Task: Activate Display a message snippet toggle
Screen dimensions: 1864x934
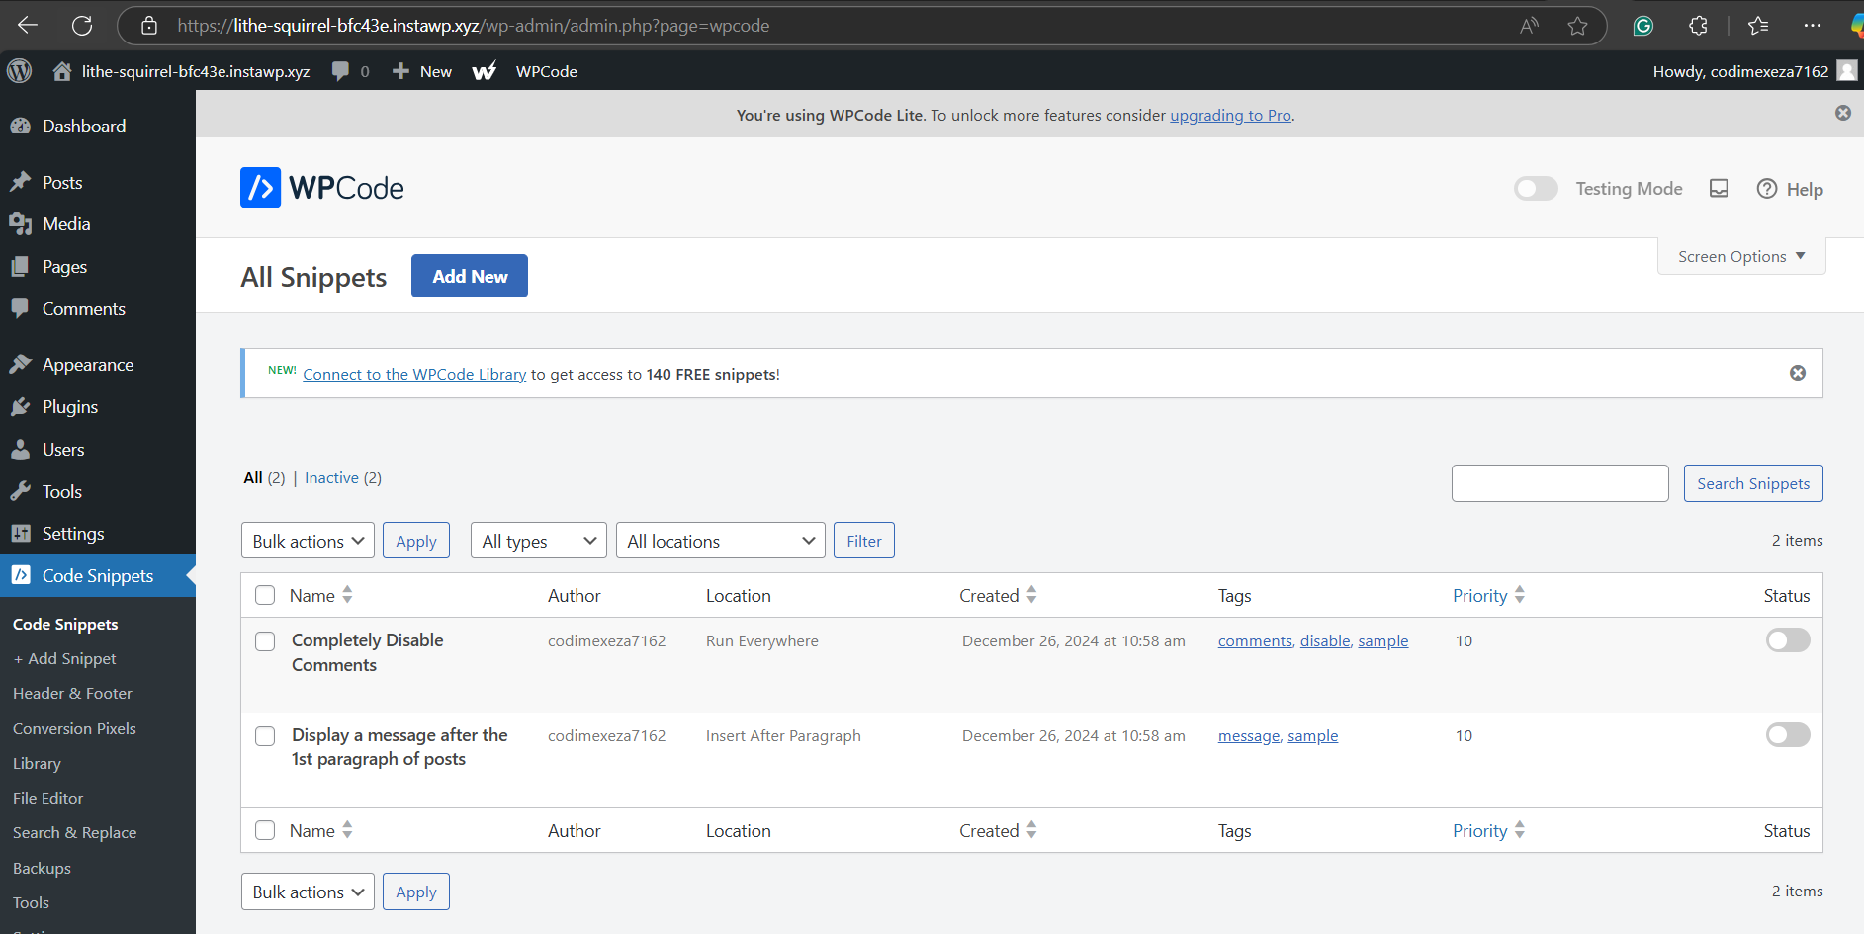Action: coord(1788,735)
